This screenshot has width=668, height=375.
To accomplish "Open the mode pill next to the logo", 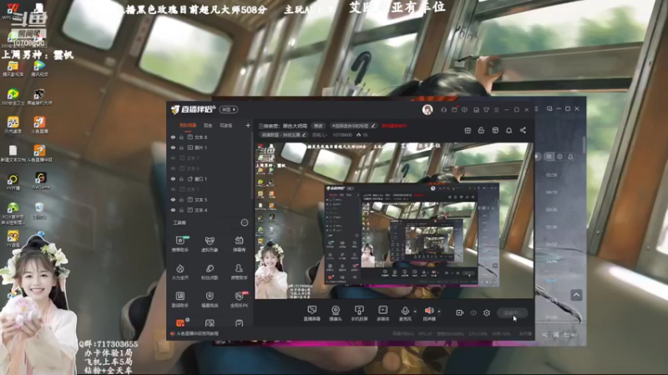I will (x=229, y=110).
